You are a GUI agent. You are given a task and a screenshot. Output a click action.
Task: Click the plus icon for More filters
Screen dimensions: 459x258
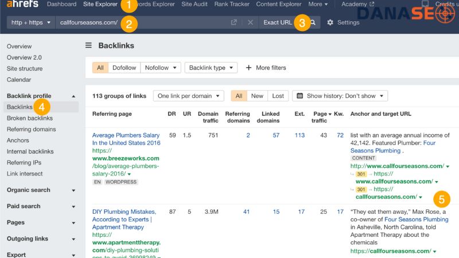(248, 68)
